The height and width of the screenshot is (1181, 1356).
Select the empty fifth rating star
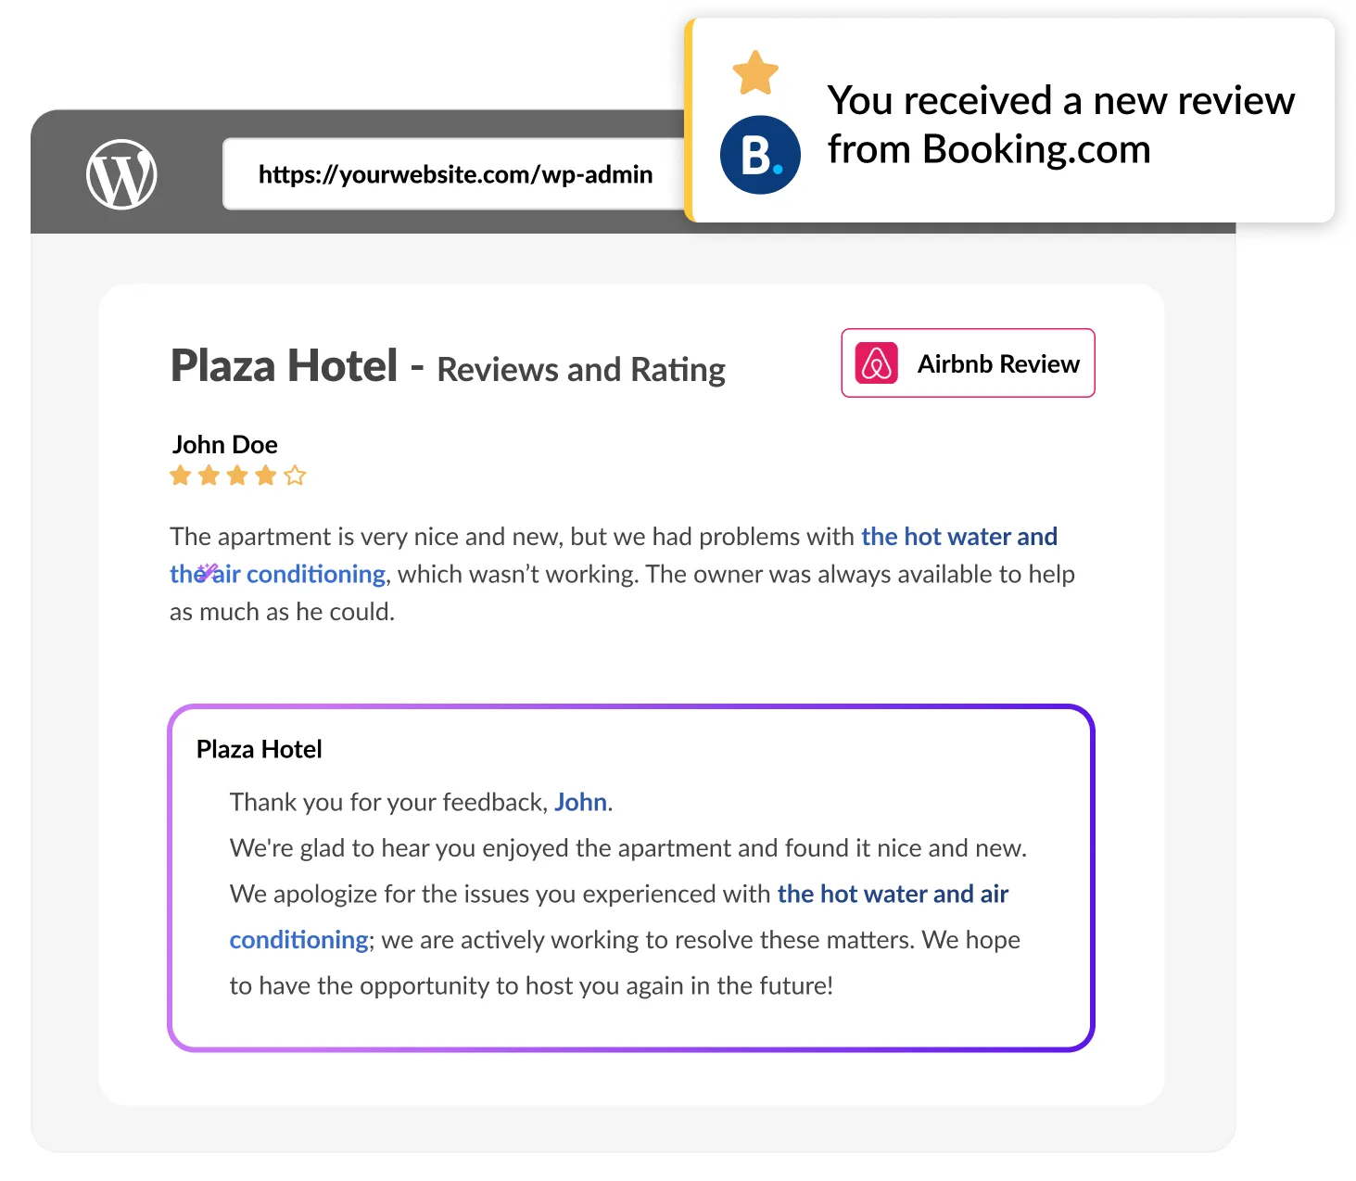[x=295, y=476]
